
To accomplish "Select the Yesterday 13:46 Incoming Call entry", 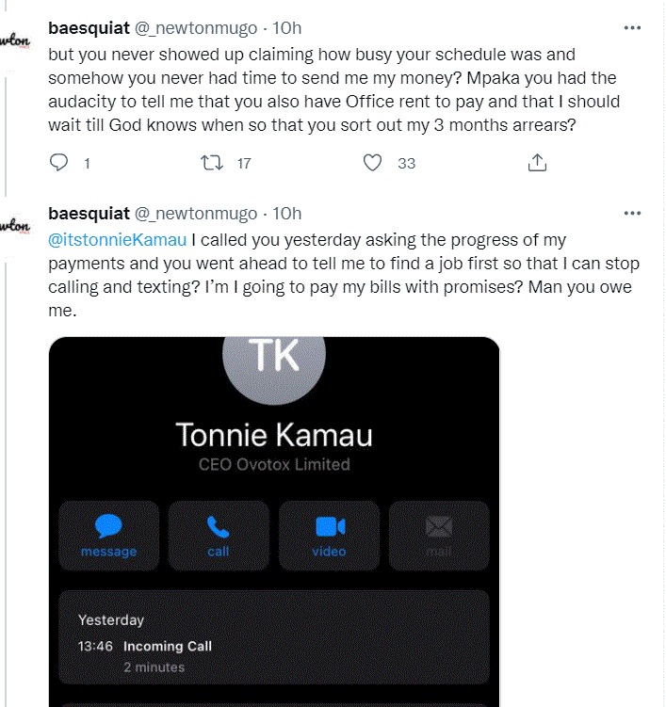I will (274, 637).
